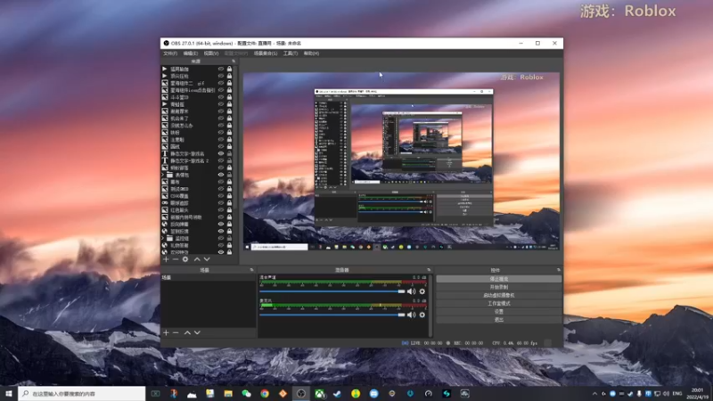Screen dimensions: 713x401
Task: Pop out the controls dock icon
Action: point(559,270)
